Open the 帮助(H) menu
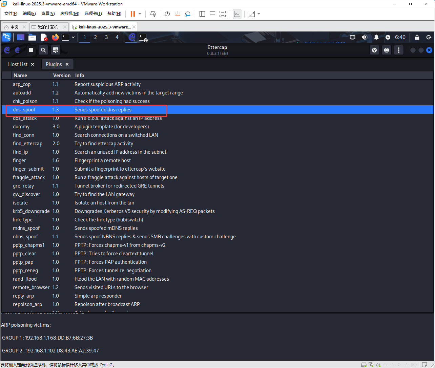 coord(114,14)
